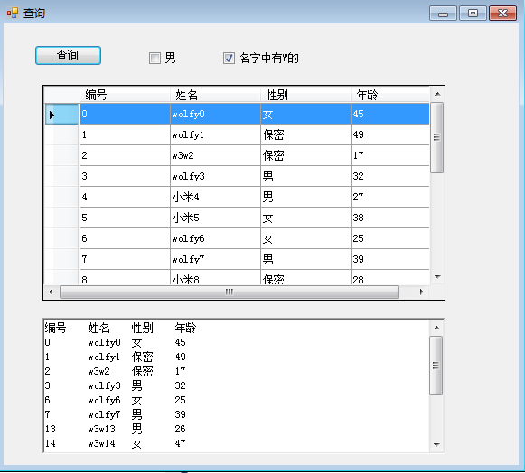The image size is (525, 473).
Task: Minimize the 查询 window
Action: tap(443, 14)
